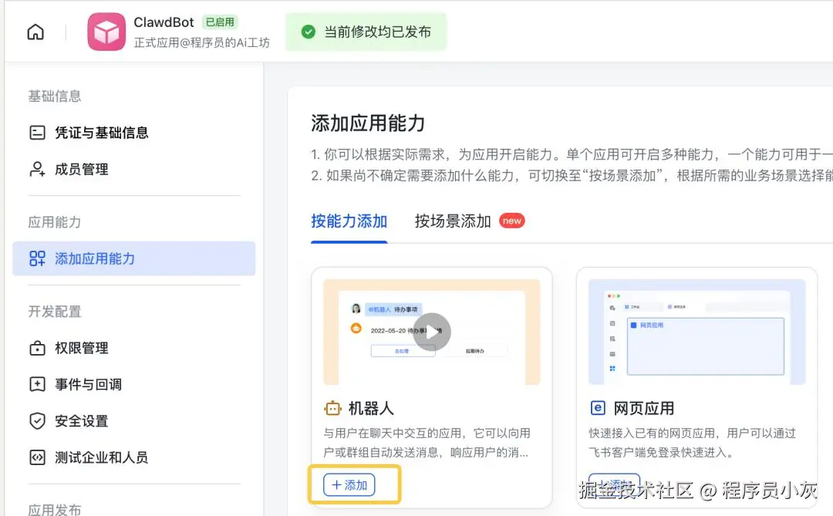Switch to the 按场景添加 tab
This screenshot has width=833, height=516.
(453, 221)
